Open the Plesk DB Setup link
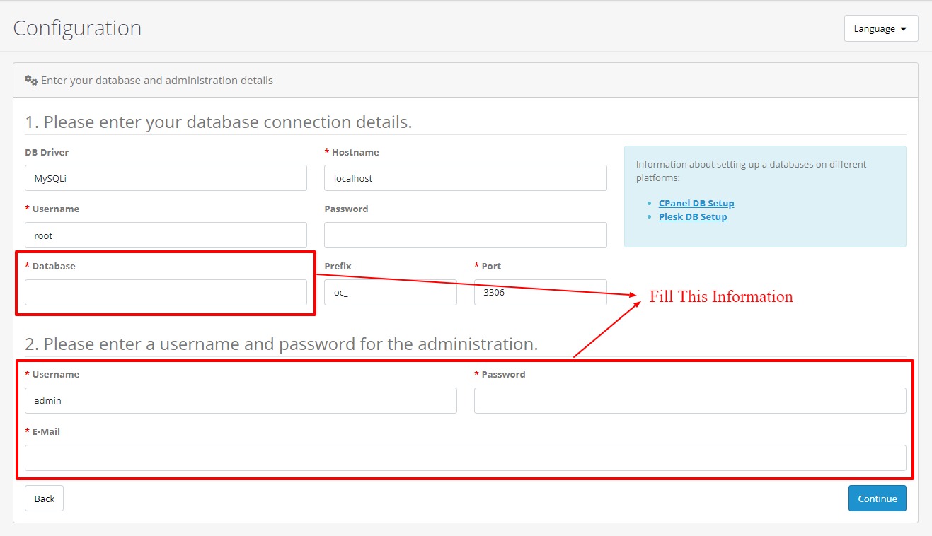932x536 pixels. (x=693, y=216)
